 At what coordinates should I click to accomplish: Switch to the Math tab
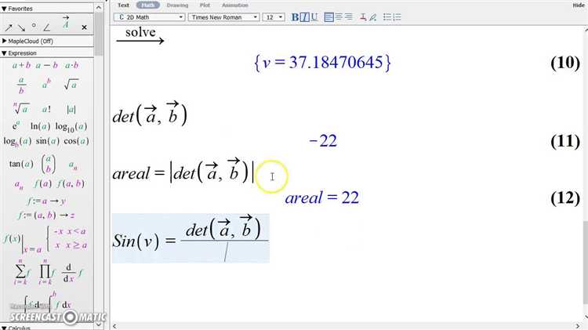[x=147, y=5]
